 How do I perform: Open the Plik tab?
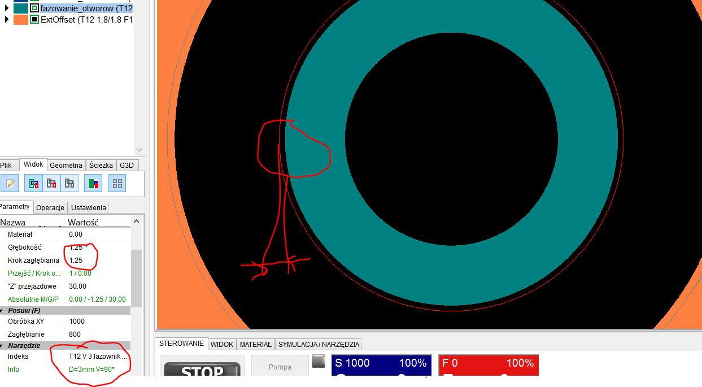tap(6, 165)
